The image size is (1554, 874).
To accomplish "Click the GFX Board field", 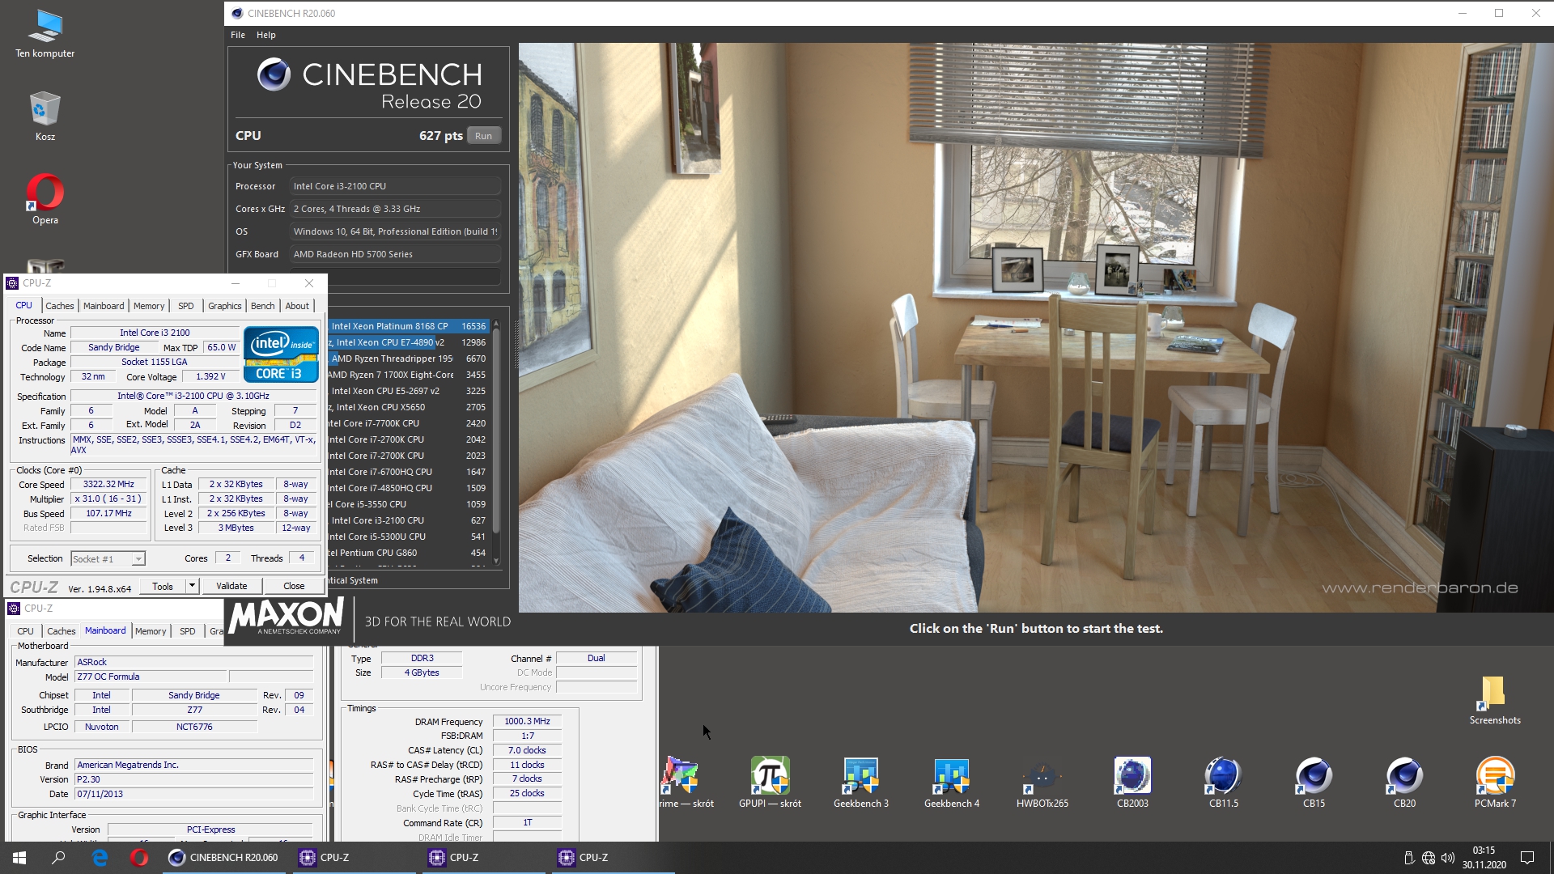I will (395, 254).
